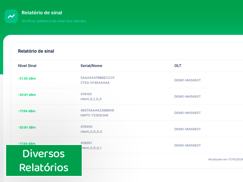Sort by the Nível Sinal column header
The width and height of the screenshot is (243, 182).
27,66
